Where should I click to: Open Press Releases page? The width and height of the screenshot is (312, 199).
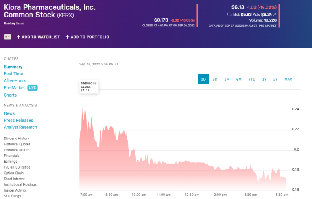pyautogui.click(x=18, y=120)
